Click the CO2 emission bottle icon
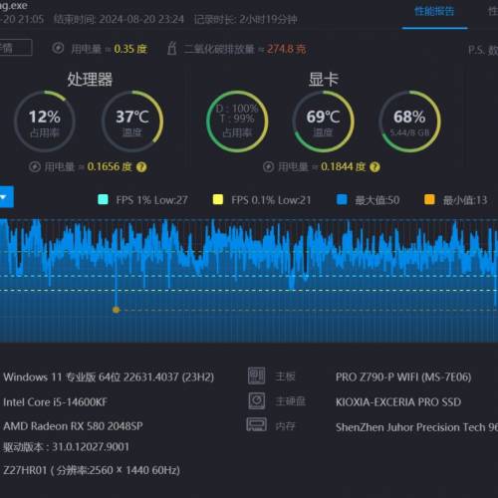The height and width of the screenshot is (498, 498). 171,49
